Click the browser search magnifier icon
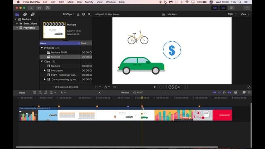Viewport: 265px width, 149px height. point(89,14)
